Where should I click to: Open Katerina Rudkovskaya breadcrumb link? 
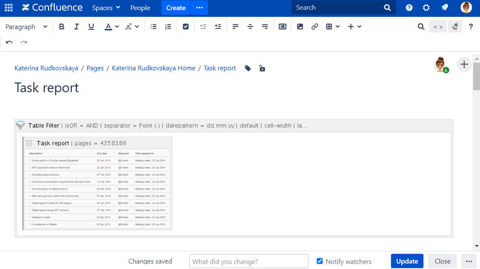46,68
